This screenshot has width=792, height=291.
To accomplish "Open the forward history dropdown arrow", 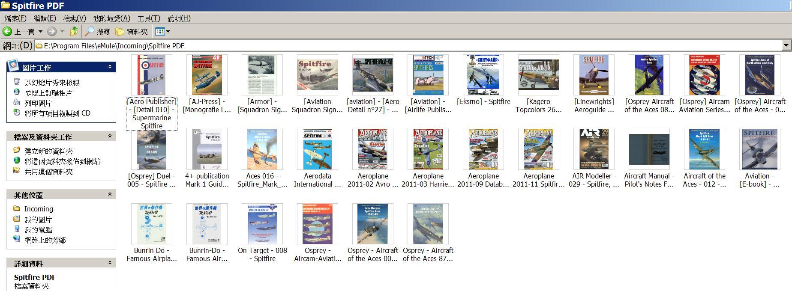I will pos(62,32).
